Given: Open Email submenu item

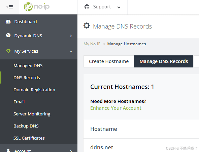Looking at the screenshot, I should [x=19, y=102].
